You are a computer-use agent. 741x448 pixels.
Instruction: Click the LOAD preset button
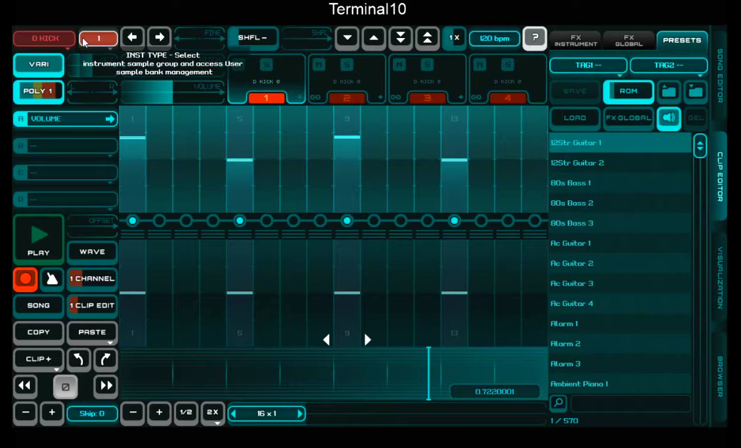[575, 118]
